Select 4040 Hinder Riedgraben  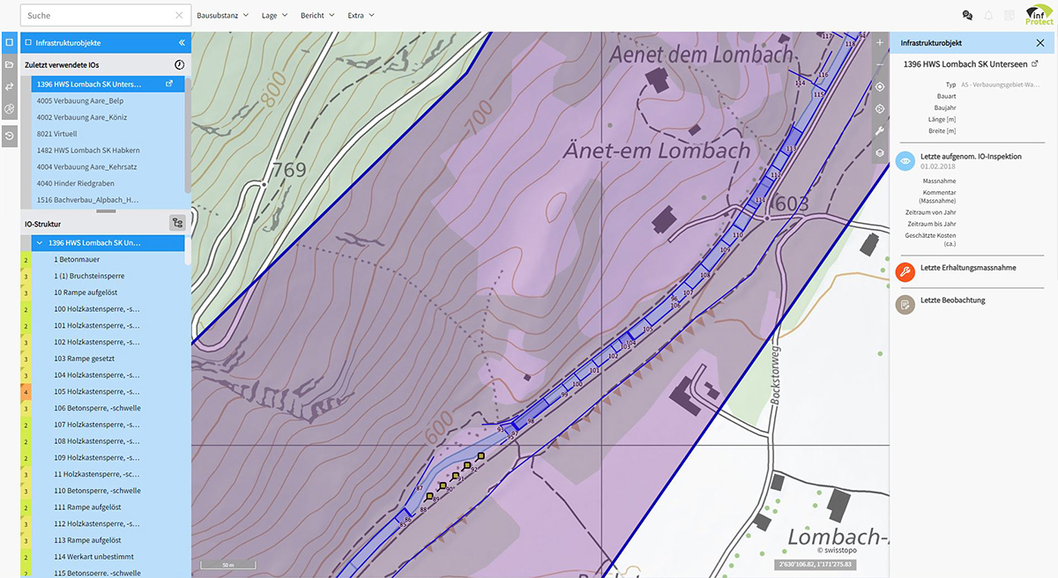point(108,183)
